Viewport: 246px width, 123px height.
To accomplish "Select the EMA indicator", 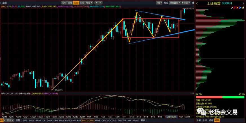I will point(61,120).
